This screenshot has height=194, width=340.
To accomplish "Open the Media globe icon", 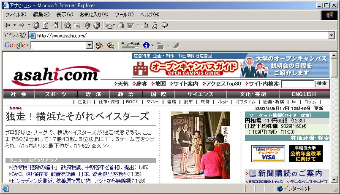I will (x=87, y=26).
